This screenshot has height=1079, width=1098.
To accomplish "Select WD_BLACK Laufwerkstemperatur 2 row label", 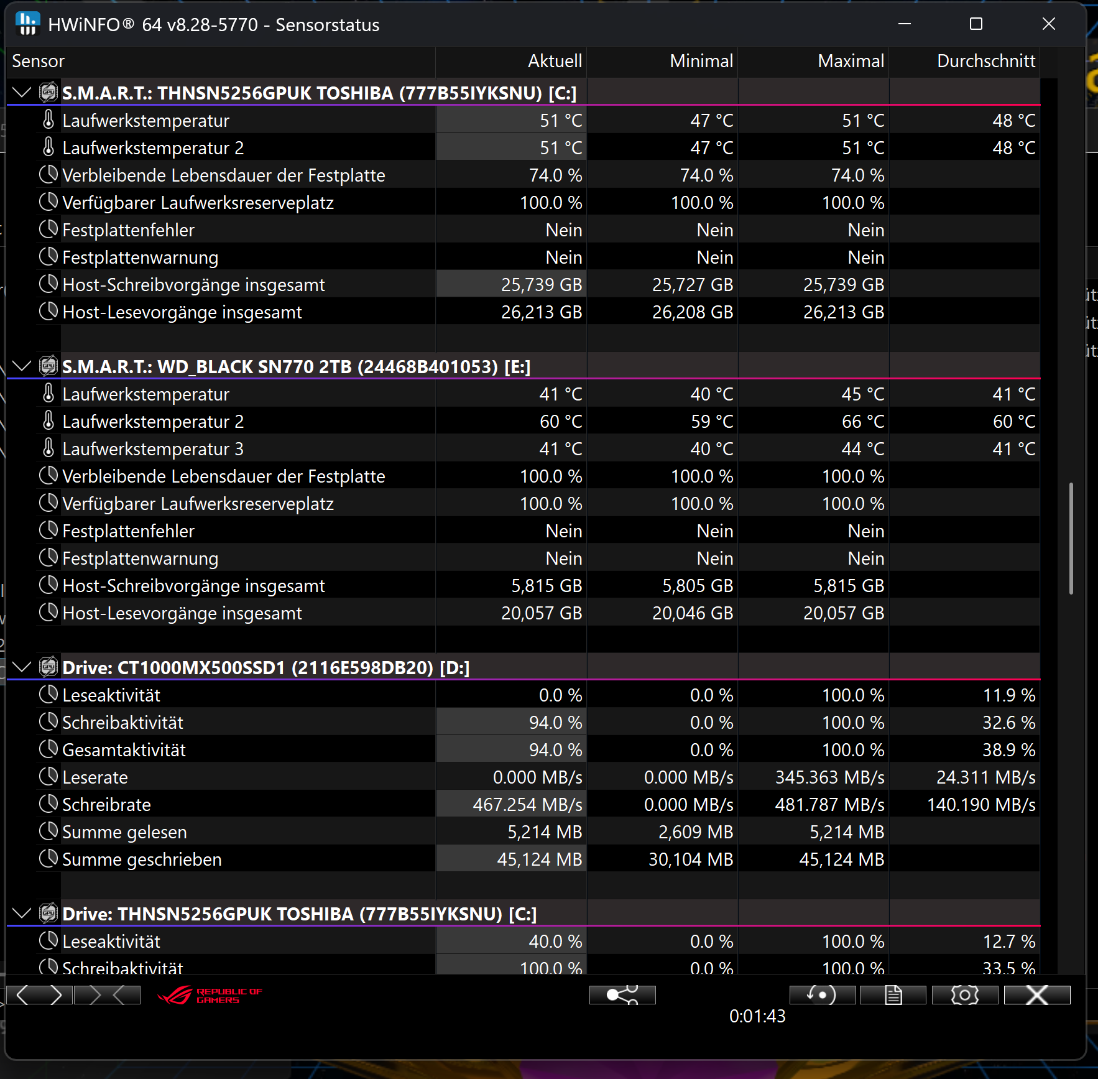I will [x=153, y=422].
